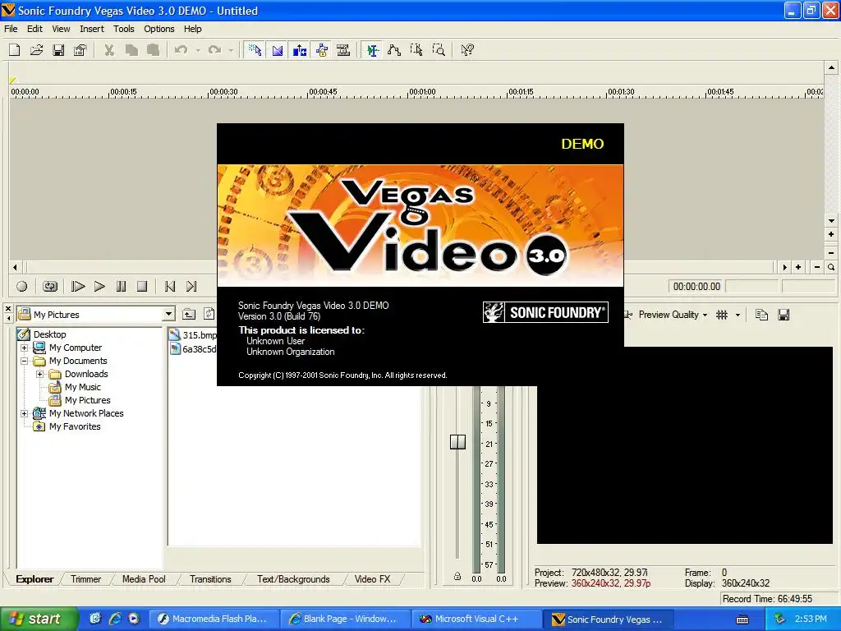
Task: Toggle Automatic Crossfades toolbar button
Action: point(278,50)
